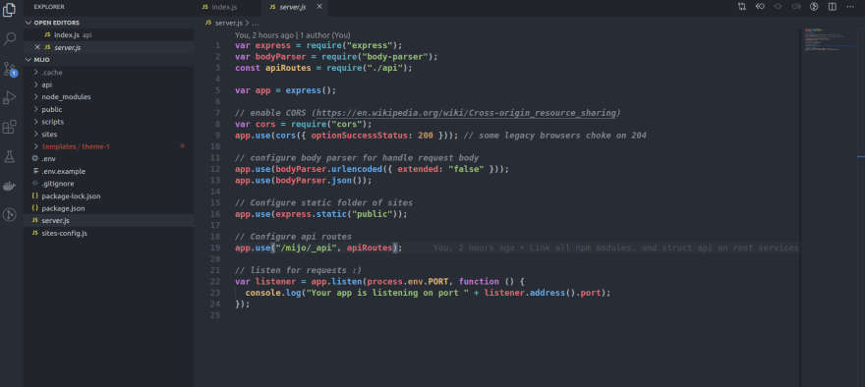The height and width of the screenshot is (387, 865).
Task: Open sites-config.js in explorer
Action: coord(108,233)
